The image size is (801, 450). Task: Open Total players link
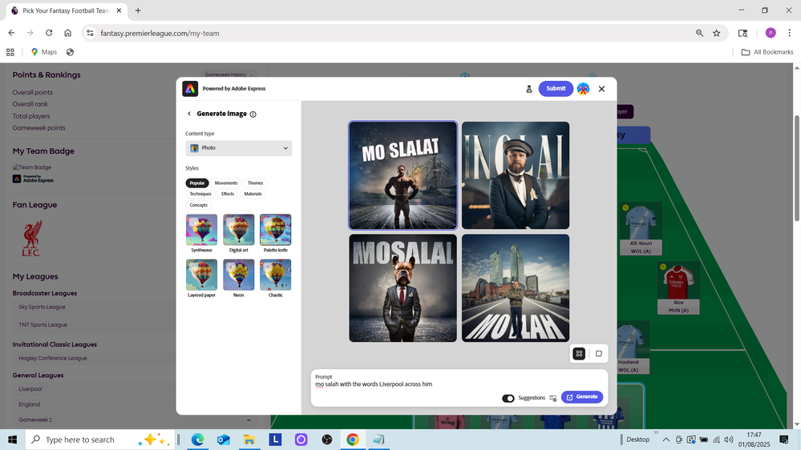31,116
